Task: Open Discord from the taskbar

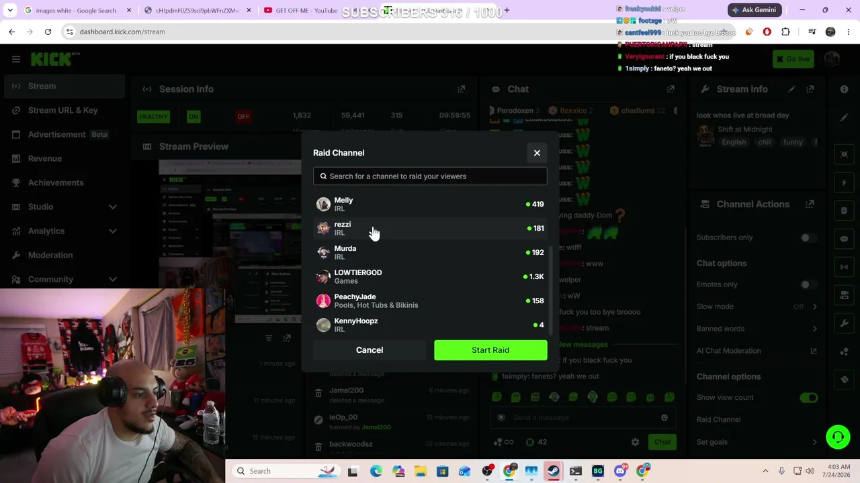Action: pos(620,471)
